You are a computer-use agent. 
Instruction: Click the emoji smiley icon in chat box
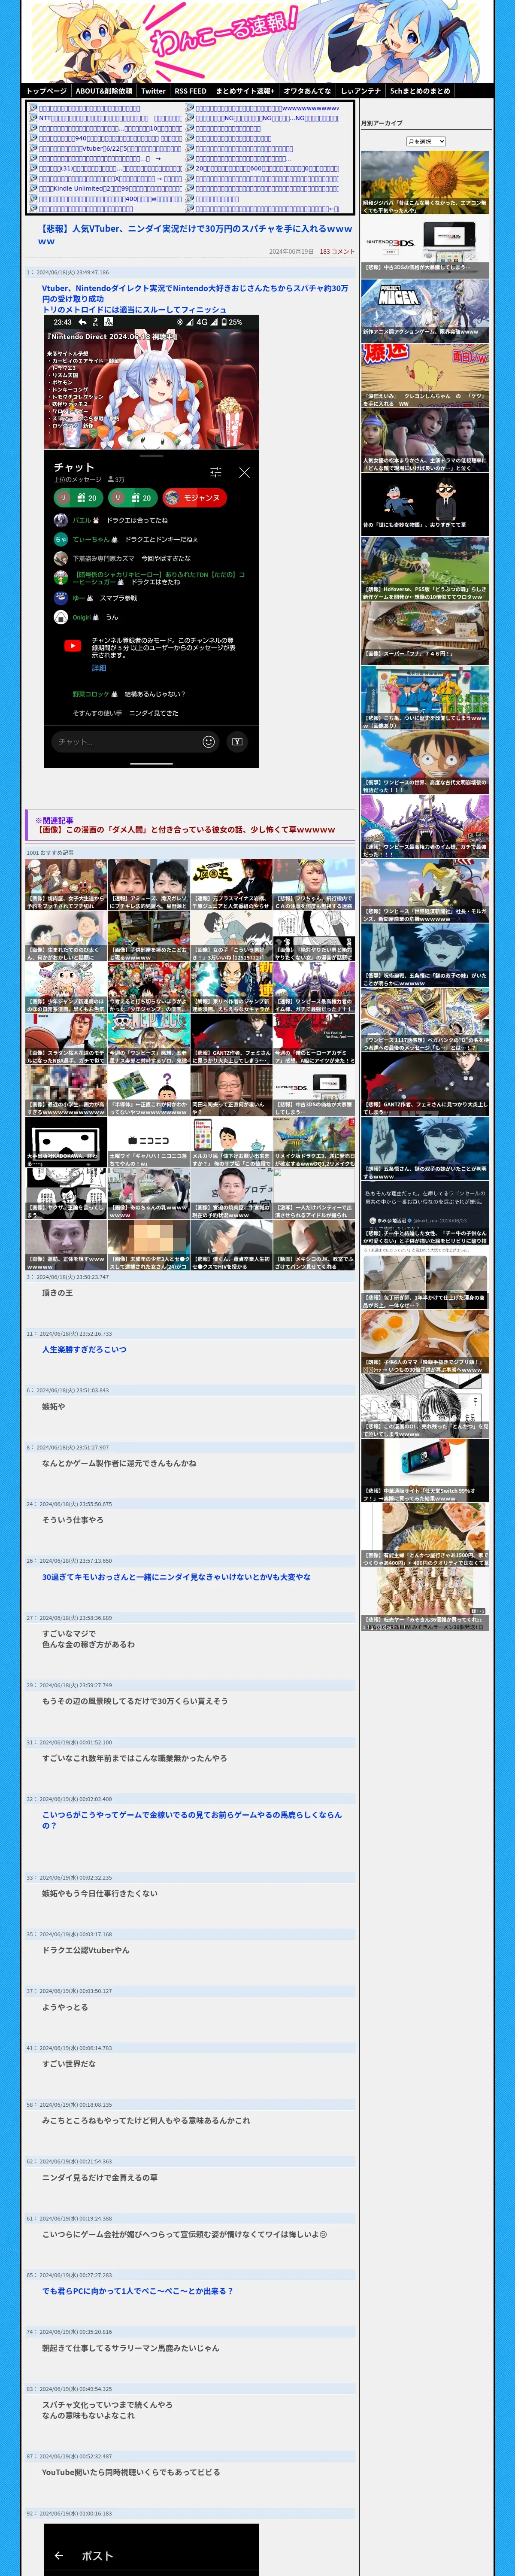209,741
